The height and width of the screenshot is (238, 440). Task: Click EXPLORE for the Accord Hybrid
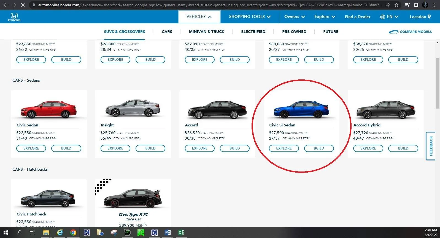coord(368,148)
